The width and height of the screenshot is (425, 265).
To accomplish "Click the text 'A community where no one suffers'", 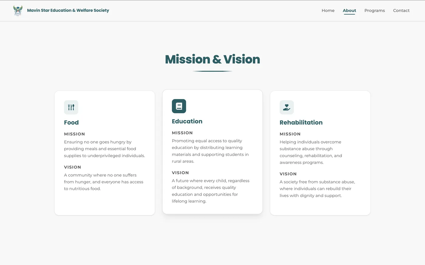I will click(100, 175).
